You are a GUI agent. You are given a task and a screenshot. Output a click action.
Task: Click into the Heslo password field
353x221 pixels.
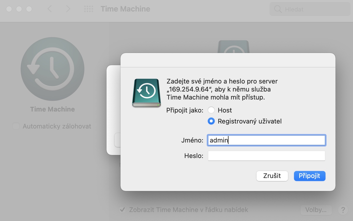tap(266, 156)
